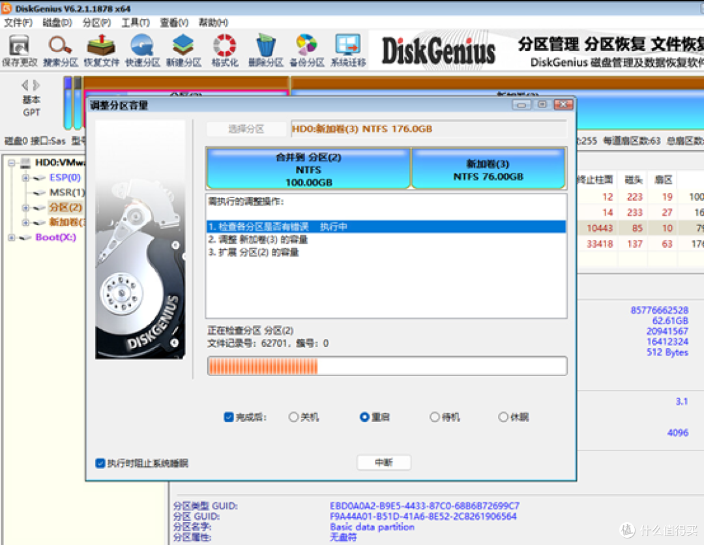The image size is (704, 545).
Task: Go to previous disk with left arrow
Action: 25,85
